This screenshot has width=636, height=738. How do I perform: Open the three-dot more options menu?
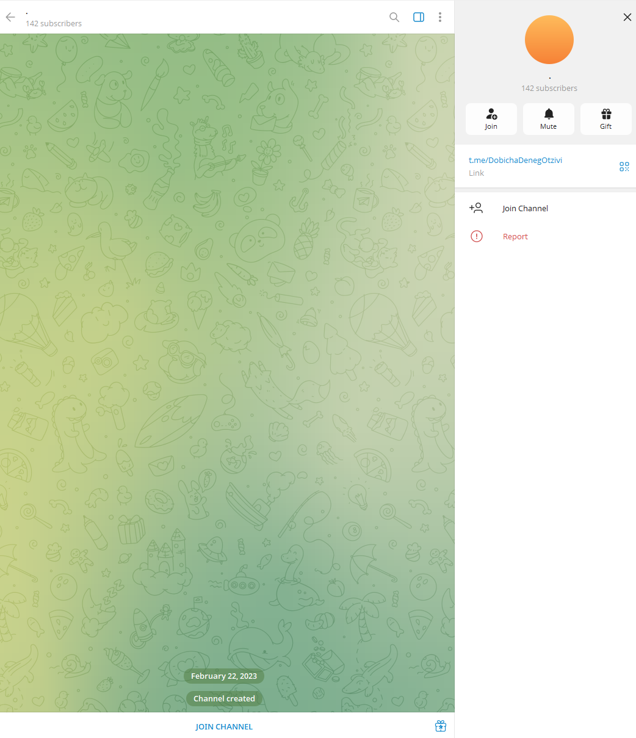click(x=440, y=17)
